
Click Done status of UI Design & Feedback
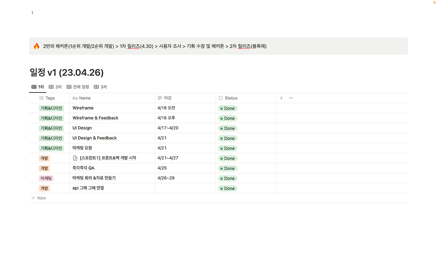[228, 138]
